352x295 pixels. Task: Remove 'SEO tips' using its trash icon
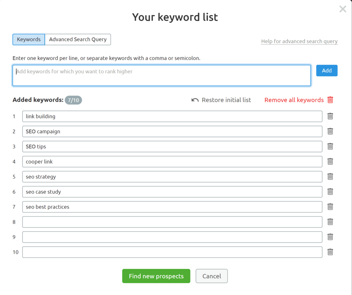330,146
